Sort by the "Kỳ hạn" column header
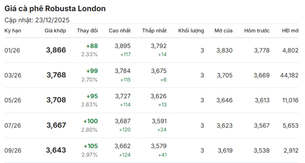305x163 pixels. (13, 30)
